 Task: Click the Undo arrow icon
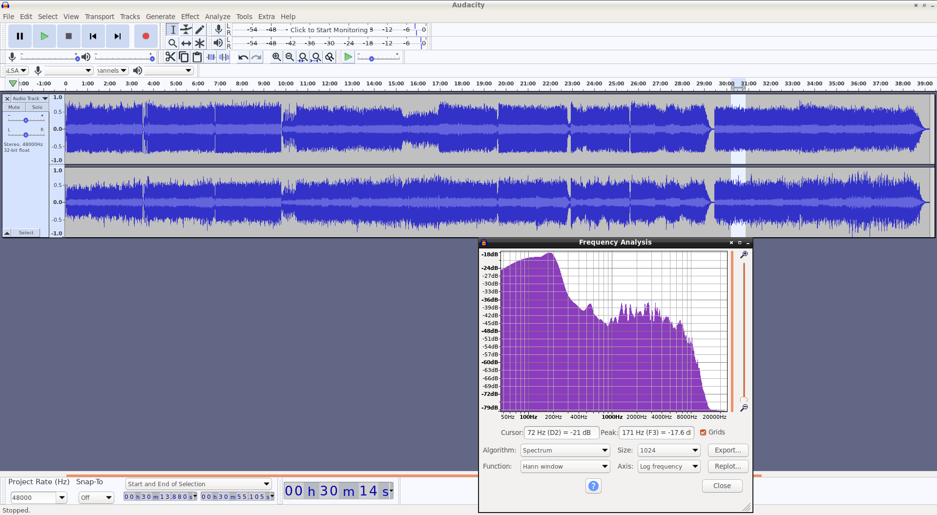243,57
